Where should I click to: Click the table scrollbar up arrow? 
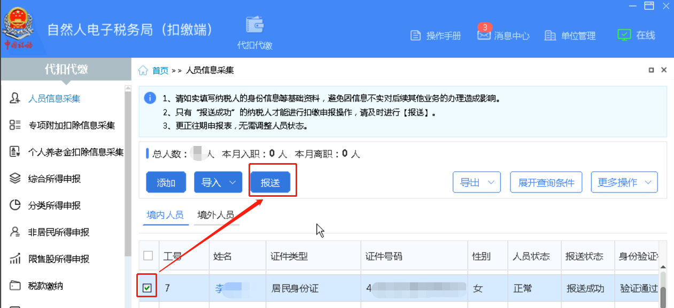pos(663,267)
